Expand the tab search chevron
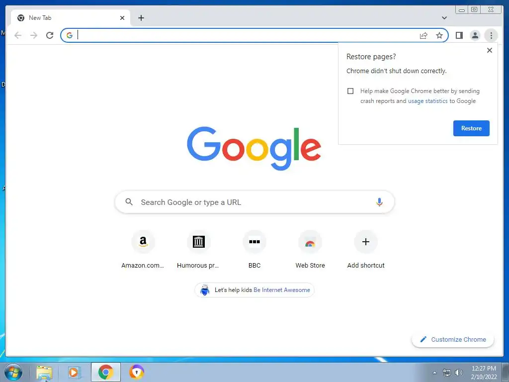The height and width of the screenshot is (382, 509). (444, 18)
